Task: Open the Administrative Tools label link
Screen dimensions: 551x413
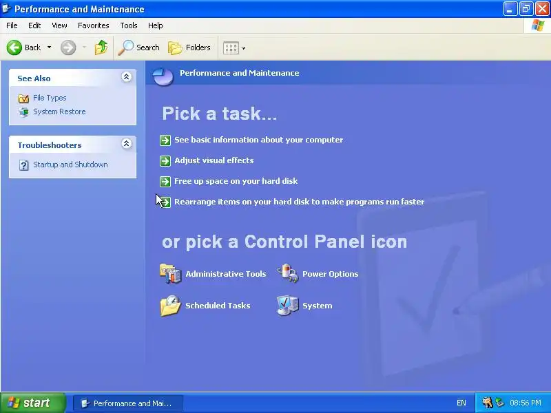Action: pos(226,274)
